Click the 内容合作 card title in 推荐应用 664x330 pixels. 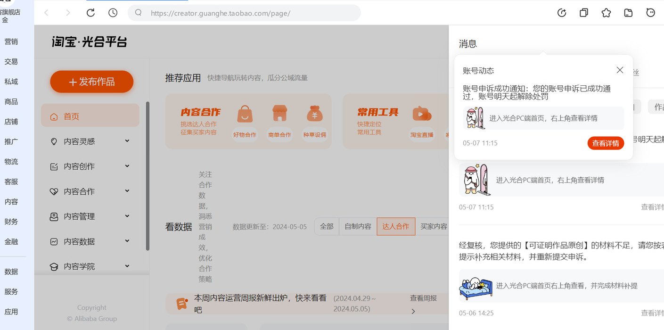[x=201, y=112]
